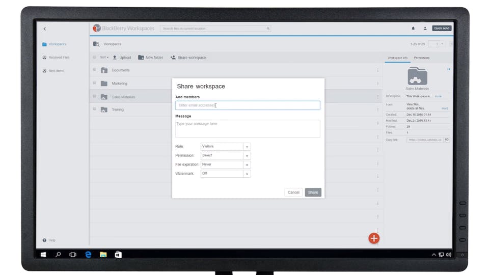The width and height of the screenshot is (489, 275).
Task: Click the Message text area
Action: (248, 128)
